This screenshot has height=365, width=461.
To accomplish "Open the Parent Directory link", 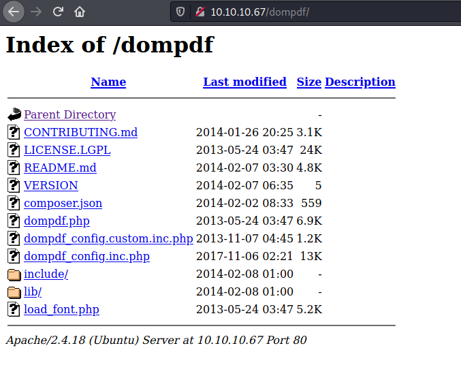I will [x=70, y=114].
